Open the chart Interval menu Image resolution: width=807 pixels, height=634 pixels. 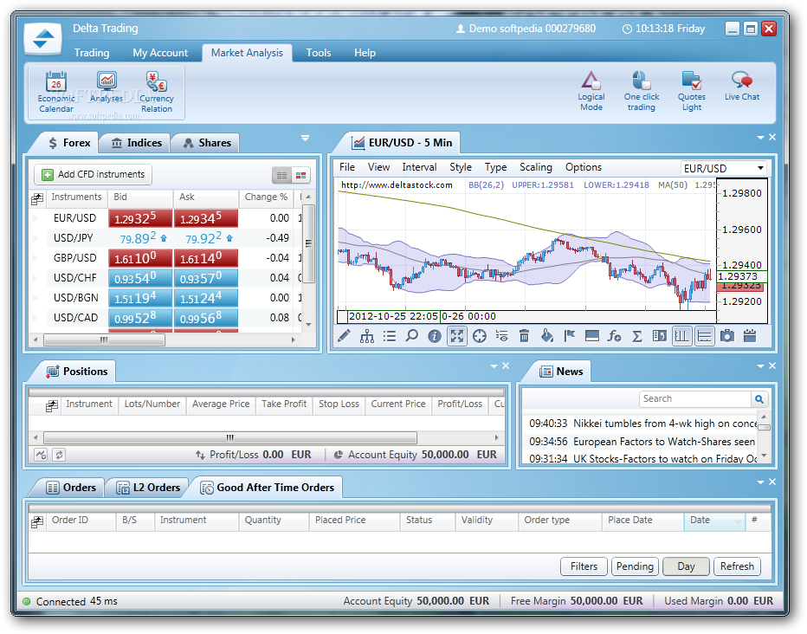(x=419, y=167)
